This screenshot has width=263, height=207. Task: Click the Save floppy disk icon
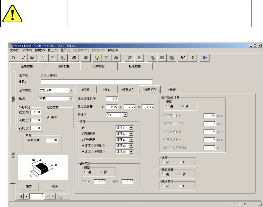click(33, 57)
